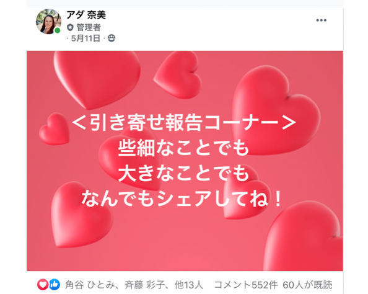Click the admin shield badge icon
The width and height of the screenshot is (368, 294).
(x=70, y=27)
